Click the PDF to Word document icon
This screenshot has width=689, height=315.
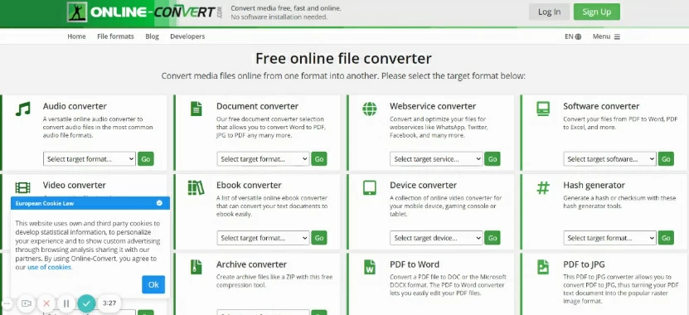tap(370, 267)
